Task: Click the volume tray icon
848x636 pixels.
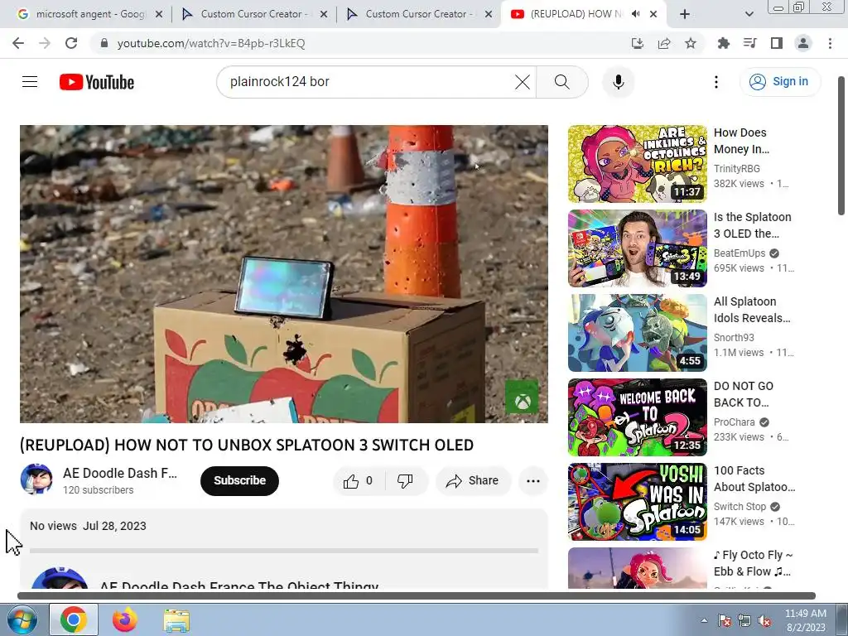Action: (x=764, y=620)
